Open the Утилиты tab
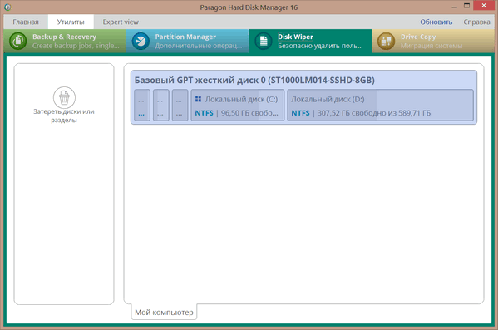Screen dimensions: 498x330 pos(71,22)
